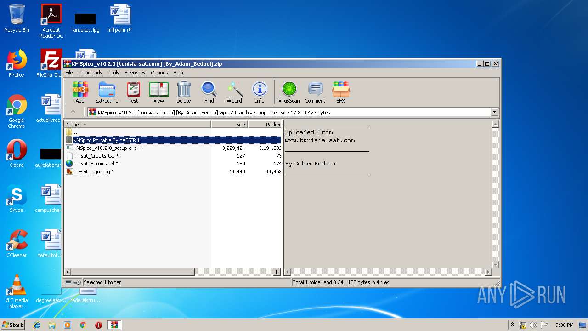
Task: Sort files by Packed column
Action: [265, 125]
